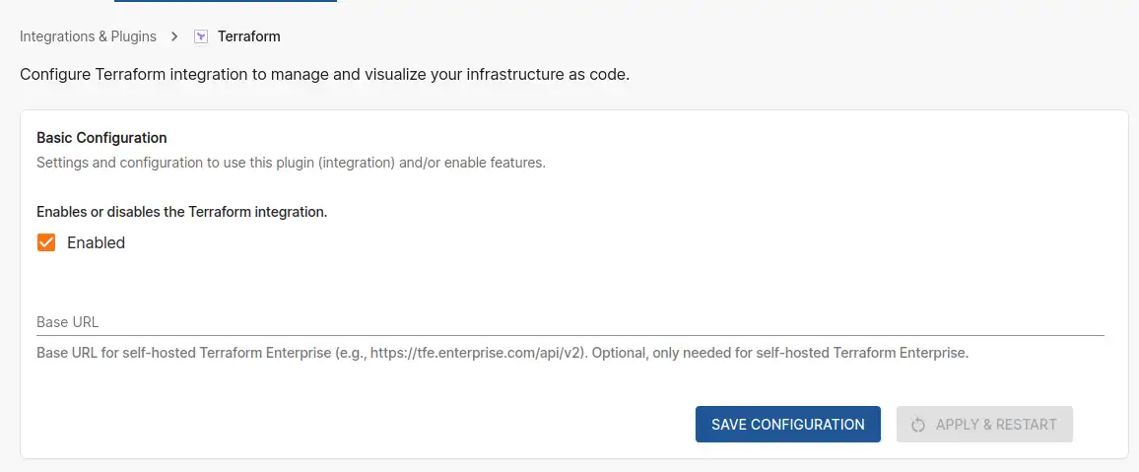Click the underline beneath the Base URL field
The width and height of the screenshot is (1139, 472).
tap(570, 335)
